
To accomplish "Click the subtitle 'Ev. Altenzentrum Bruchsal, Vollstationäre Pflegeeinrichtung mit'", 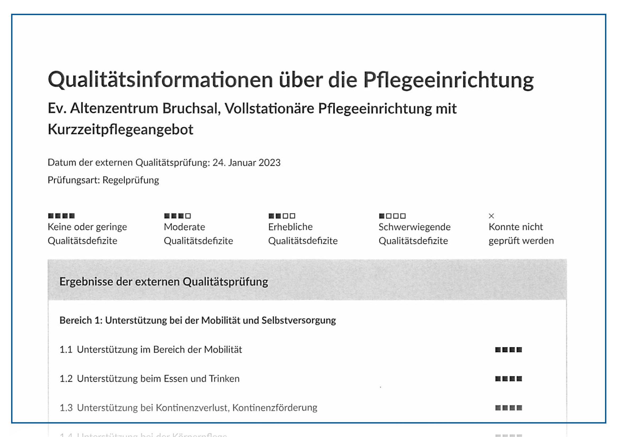I will (252, 109).
